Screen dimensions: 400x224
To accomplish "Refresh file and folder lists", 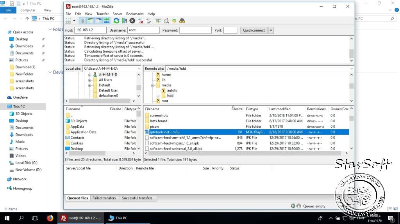I will [x=116, y=21].
